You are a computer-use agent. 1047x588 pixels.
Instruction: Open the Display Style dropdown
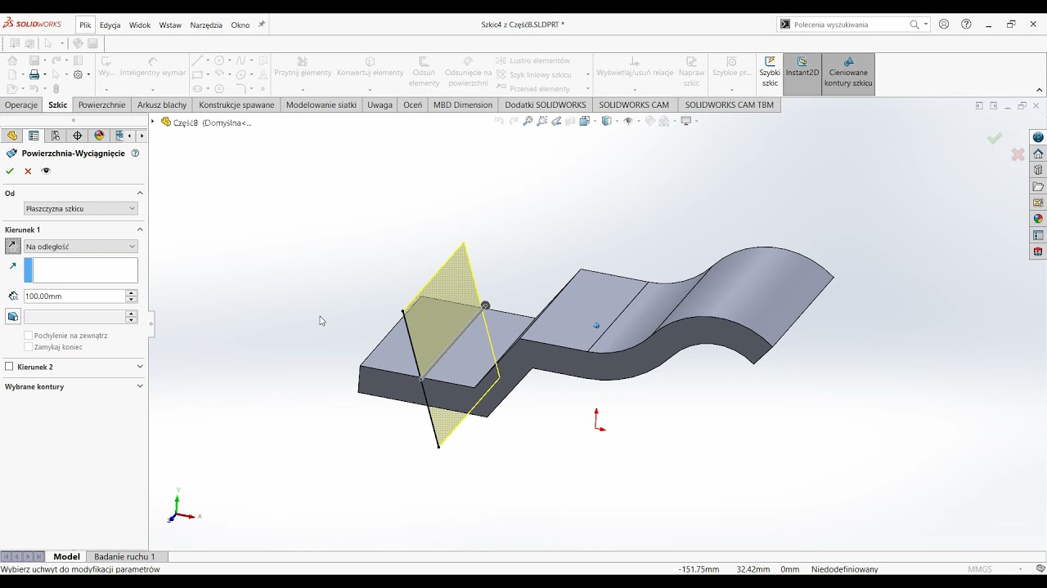coord(608,121)
